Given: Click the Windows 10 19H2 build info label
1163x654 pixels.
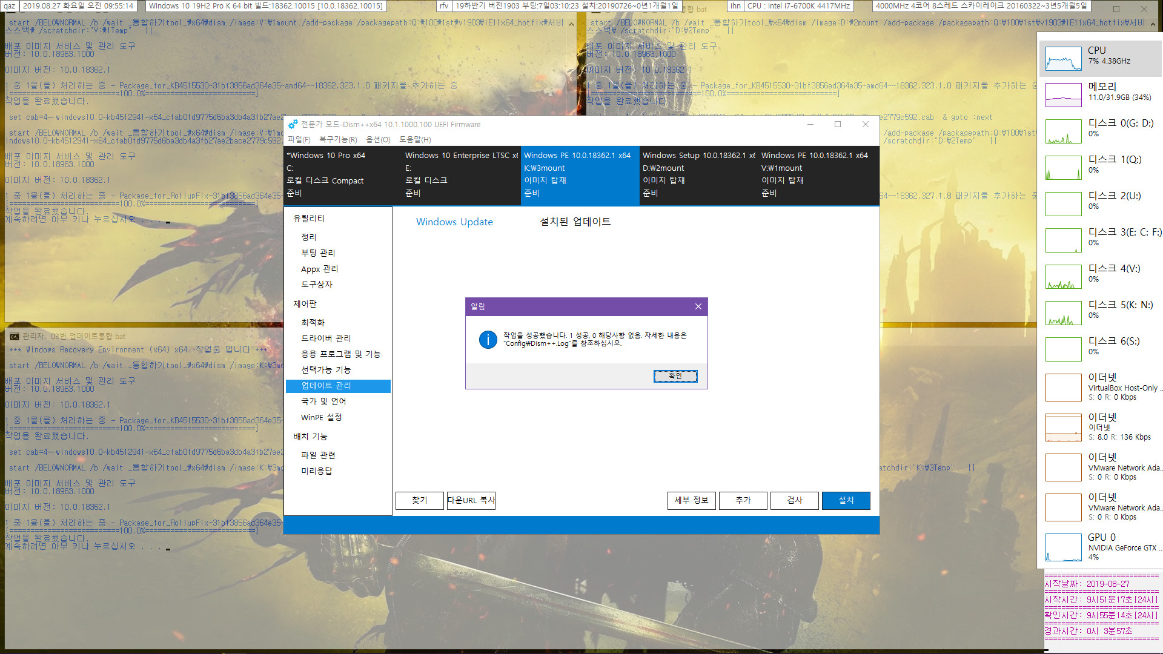Looking at the screenshot, I should [x=266, y=6].
